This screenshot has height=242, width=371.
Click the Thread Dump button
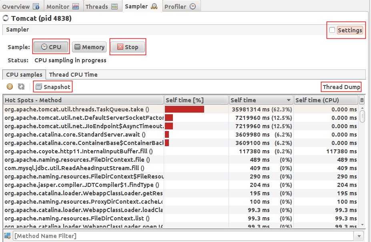pyautogui.click(x=341, y=87)
